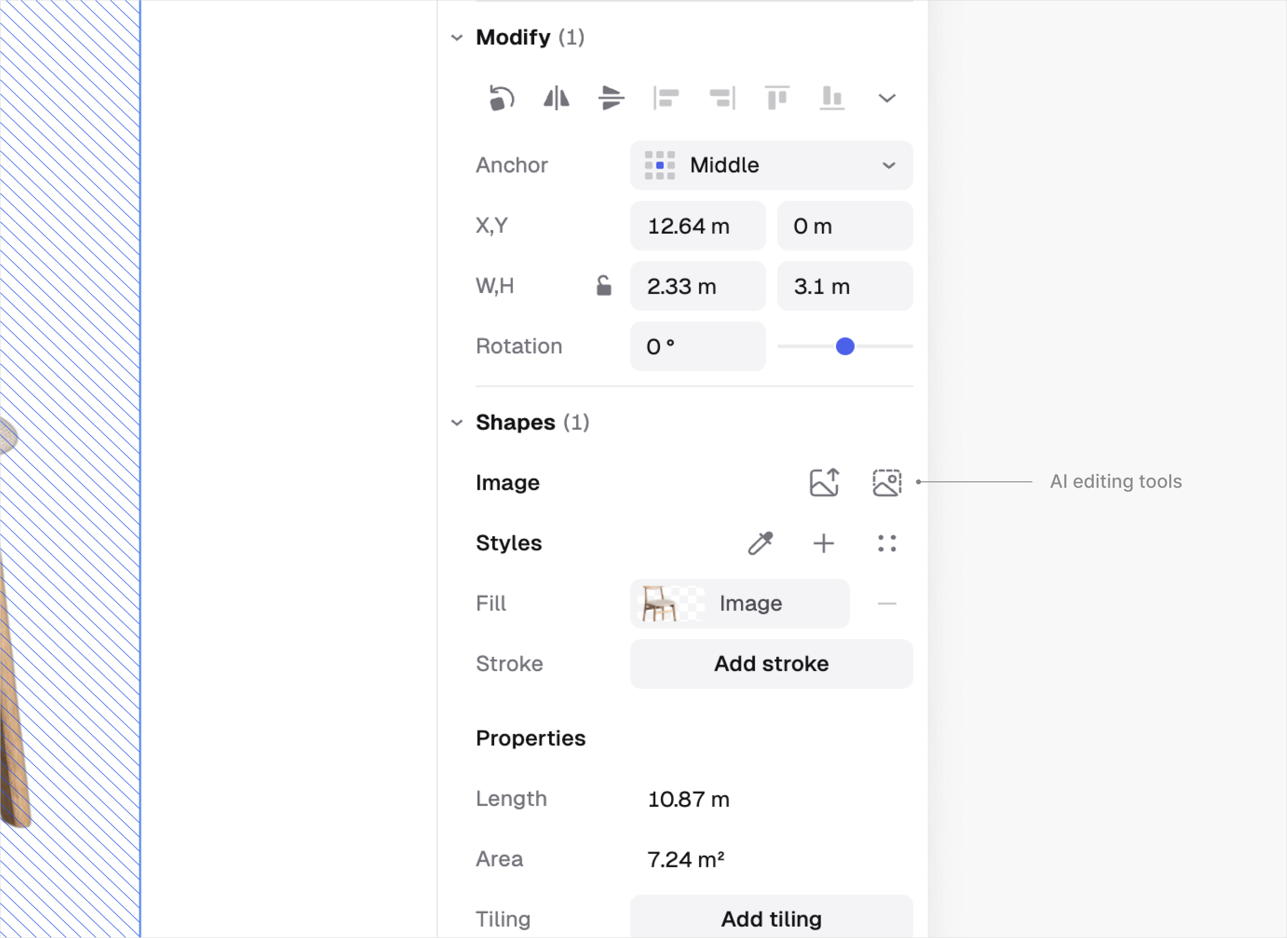Click the Add stroke button
The width and height of the screenshot is (1287, 938).
(x=771, y=664)
